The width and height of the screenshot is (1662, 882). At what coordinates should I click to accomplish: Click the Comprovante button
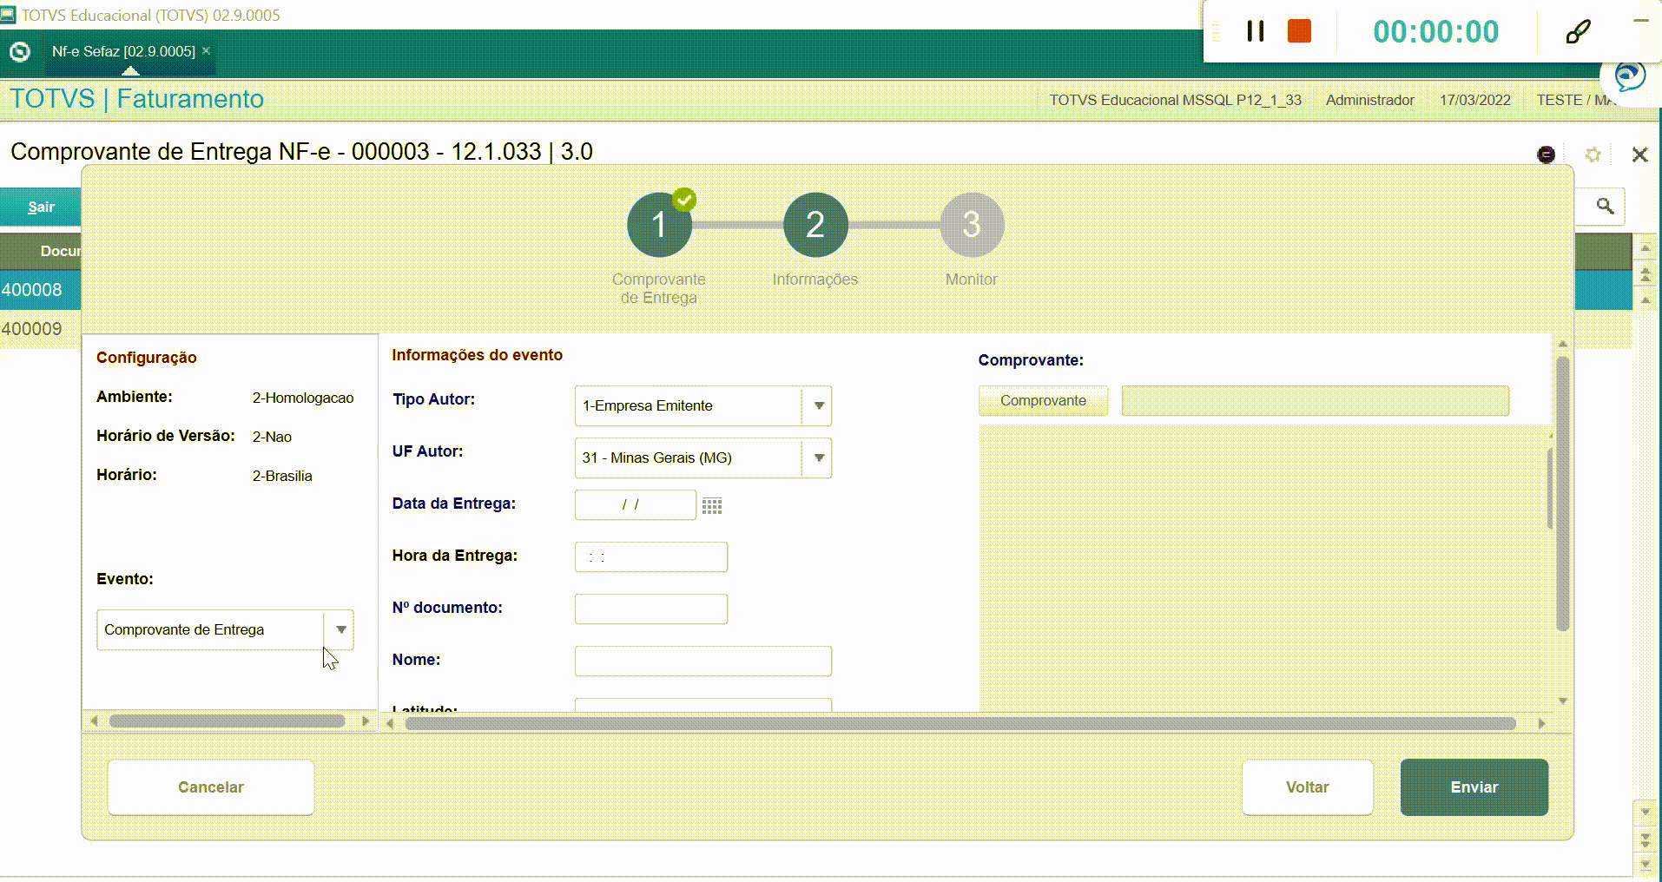click(x=1043, y=400)
